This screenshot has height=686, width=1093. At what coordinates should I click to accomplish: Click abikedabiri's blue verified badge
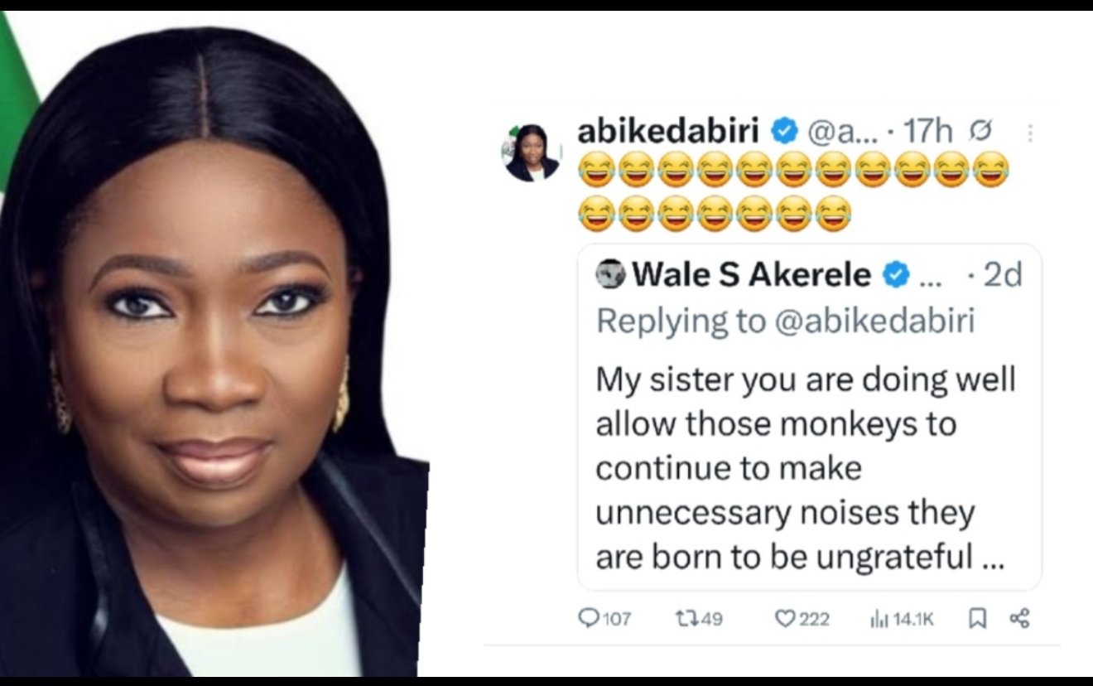(785, 131)
